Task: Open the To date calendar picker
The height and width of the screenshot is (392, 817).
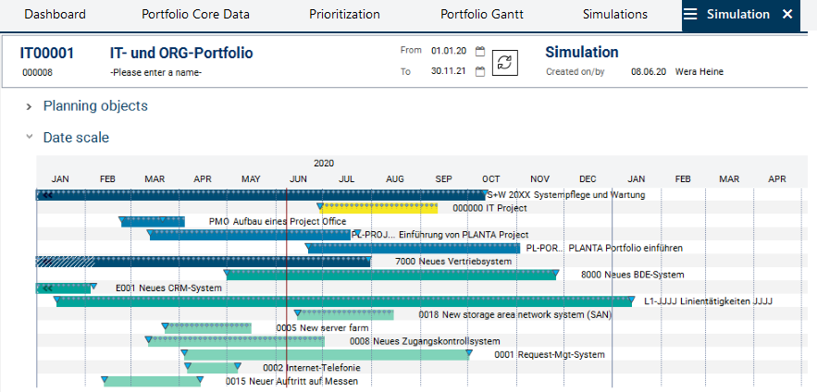Action: (480, 72)
